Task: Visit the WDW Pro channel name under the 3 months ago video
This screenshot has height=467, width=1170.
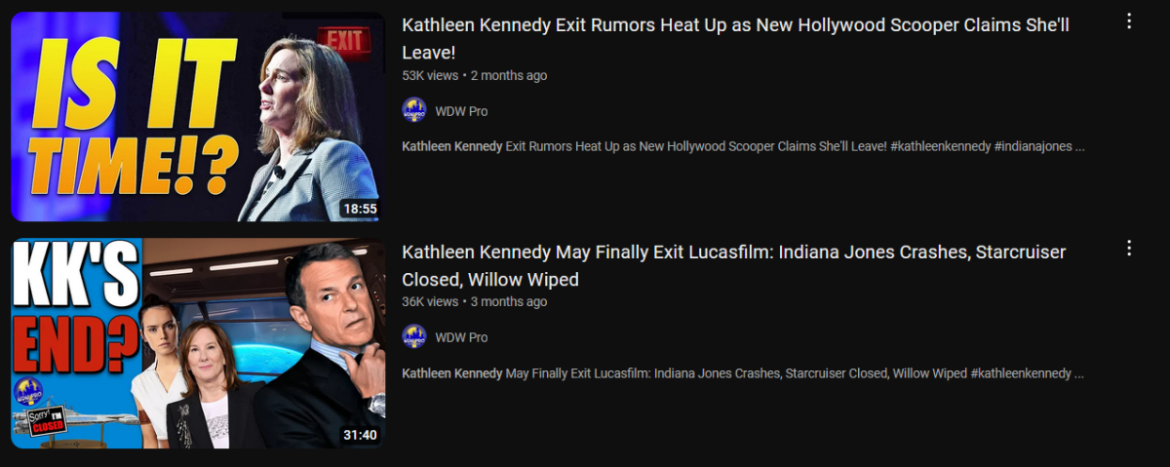Action: [461, 337]
